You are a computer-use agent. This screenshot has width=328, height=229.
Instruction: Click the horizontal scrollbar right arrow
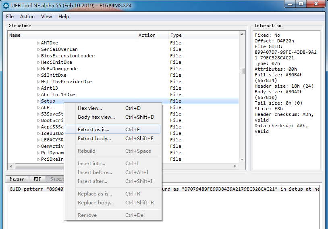click(235, 166)
